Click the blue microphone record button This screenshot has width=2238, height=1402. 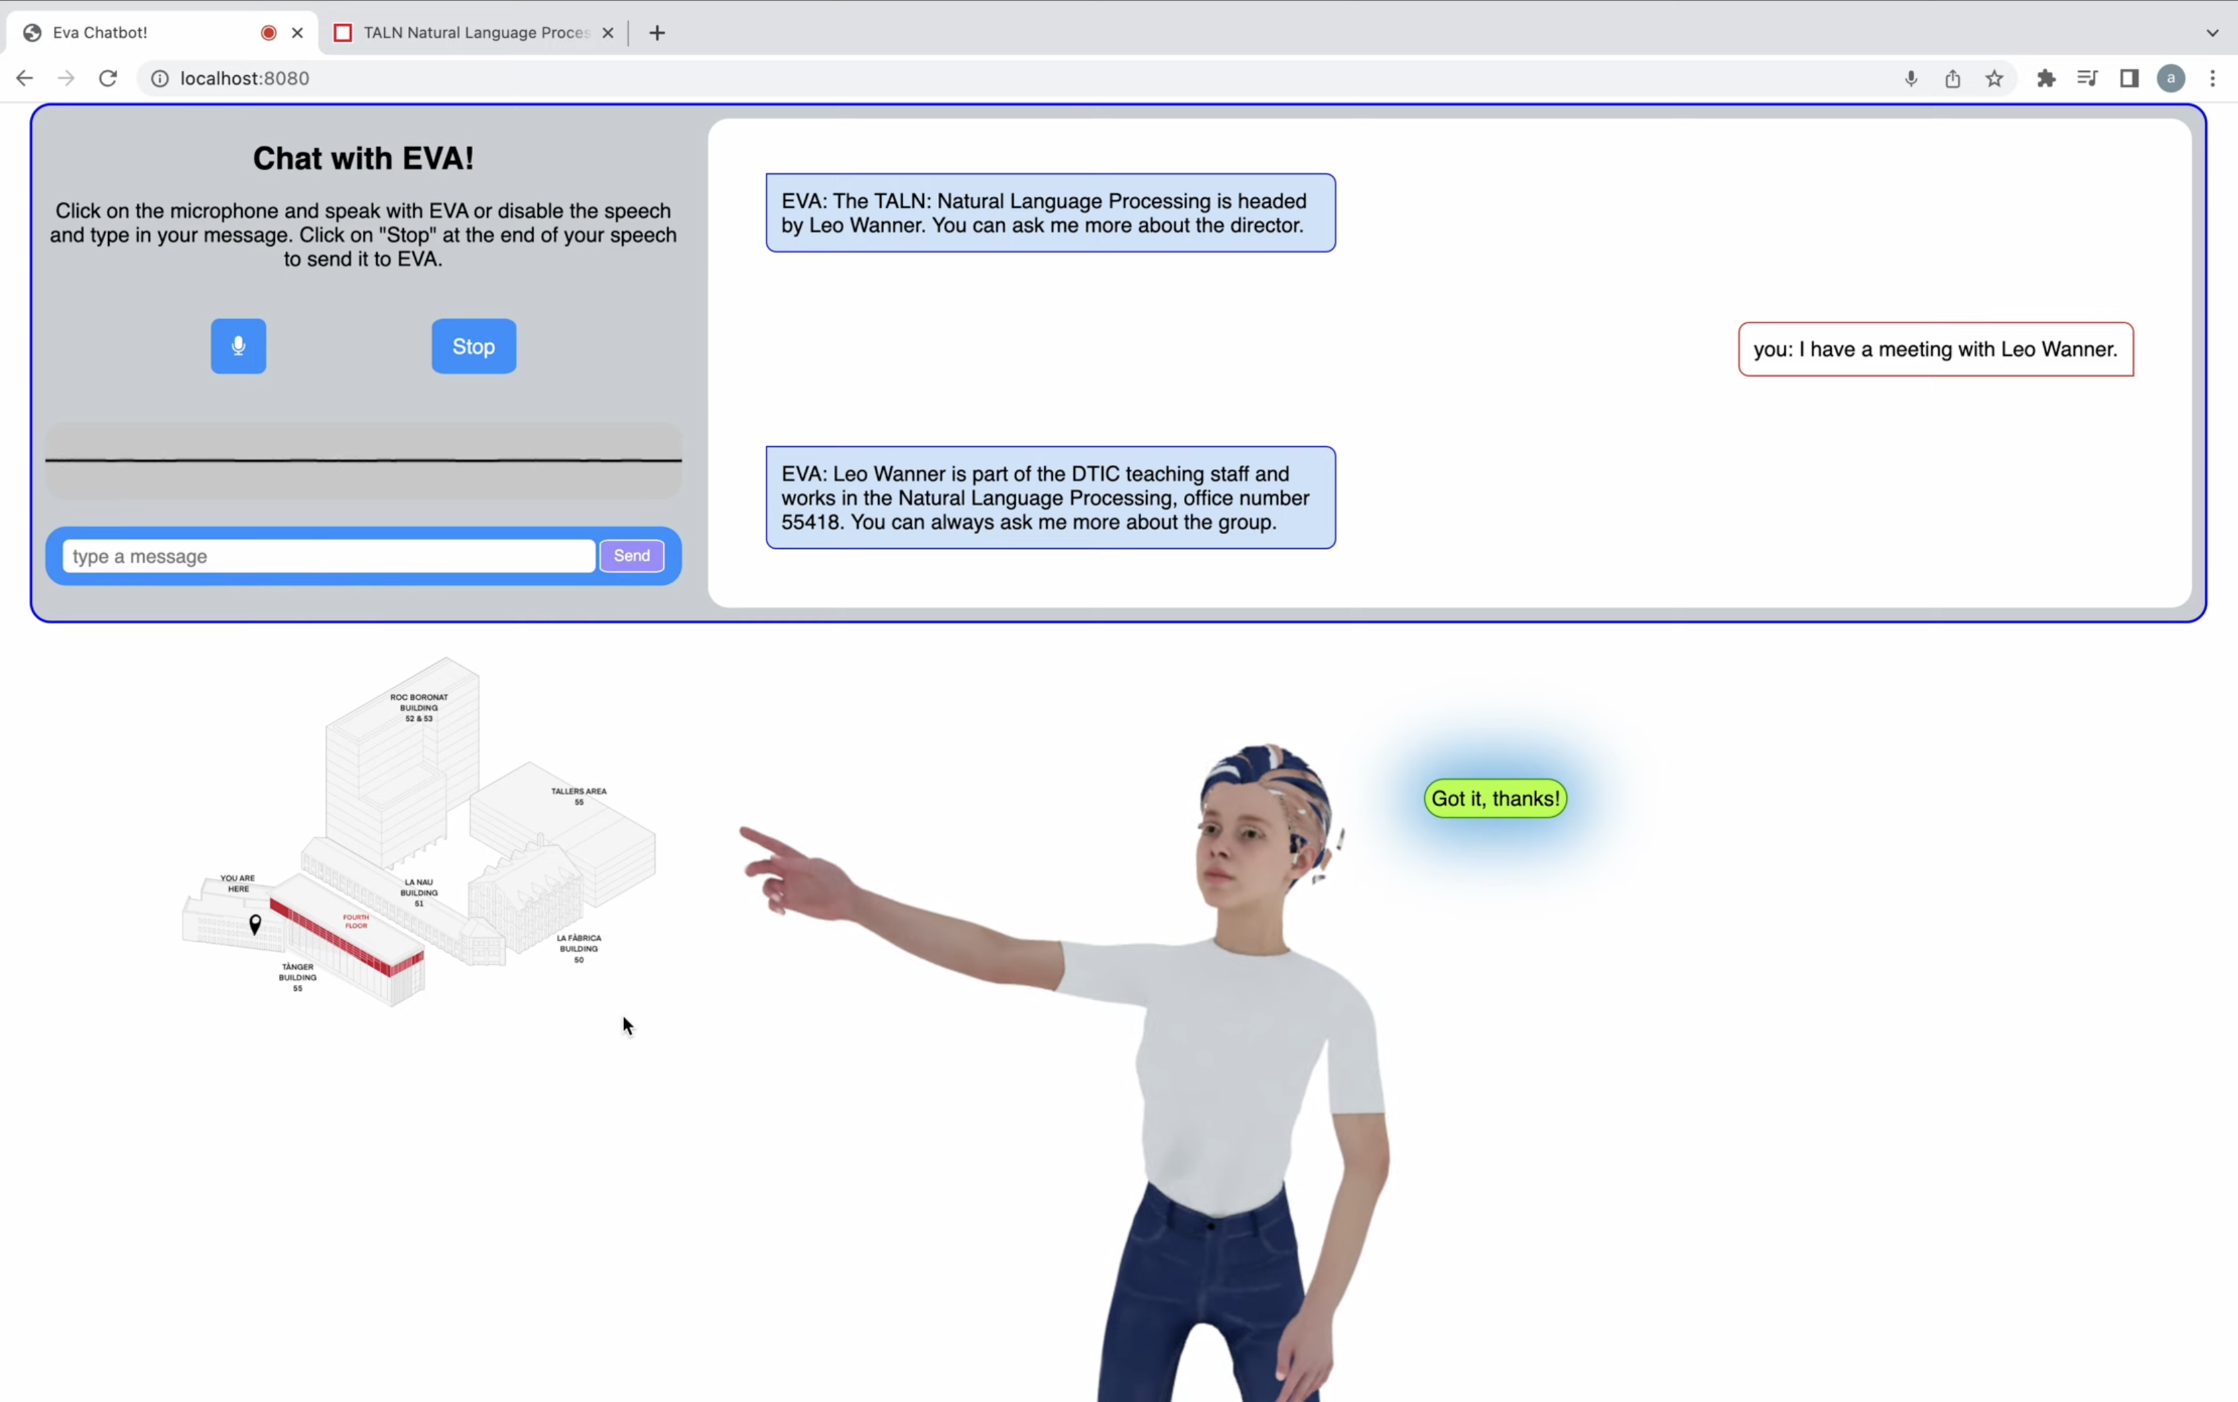pyautogui.click(x=239, y=346)
